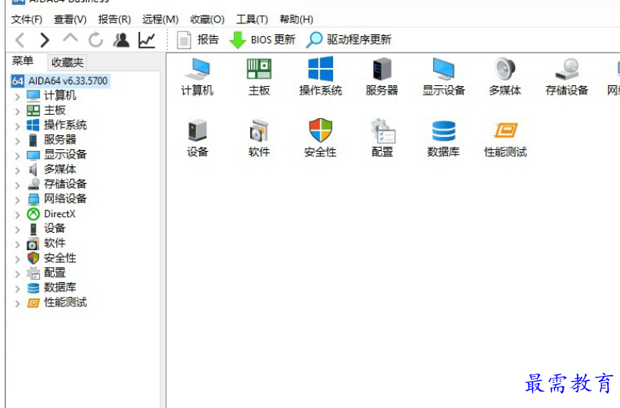Select DirectX in the tree
The width and height of the screenshot is (620, 408).
pos(59,214)
